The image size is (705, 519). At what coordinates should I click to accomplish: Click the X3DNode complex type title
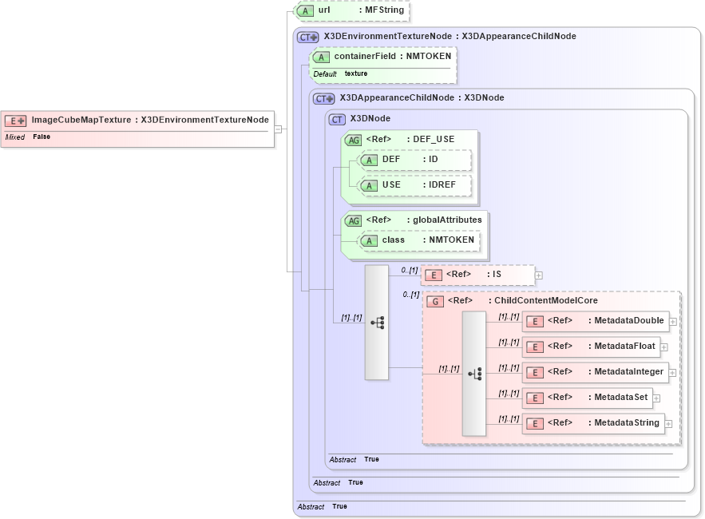370,118
